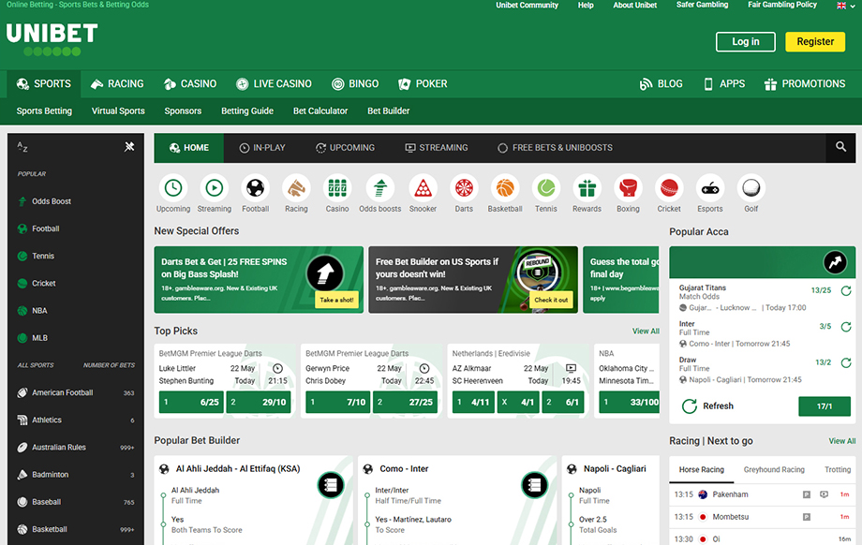Screen dimensions: 862x545
Task: Add the 17/1 Popular Acca bet
Action: [x=825, y=406]
